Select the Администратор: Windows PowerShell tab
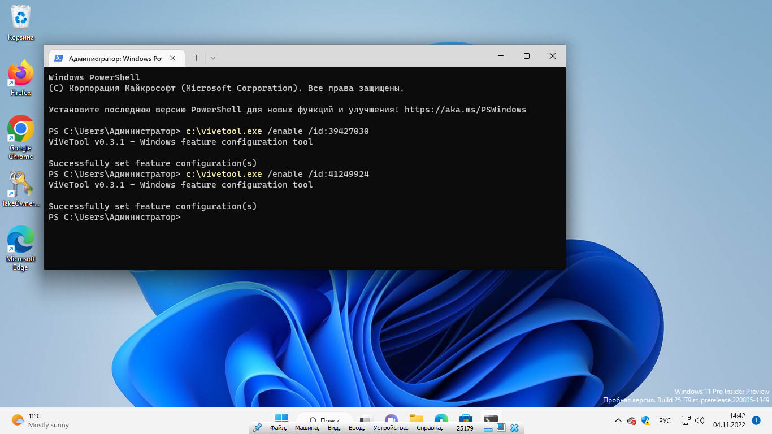 116,58
